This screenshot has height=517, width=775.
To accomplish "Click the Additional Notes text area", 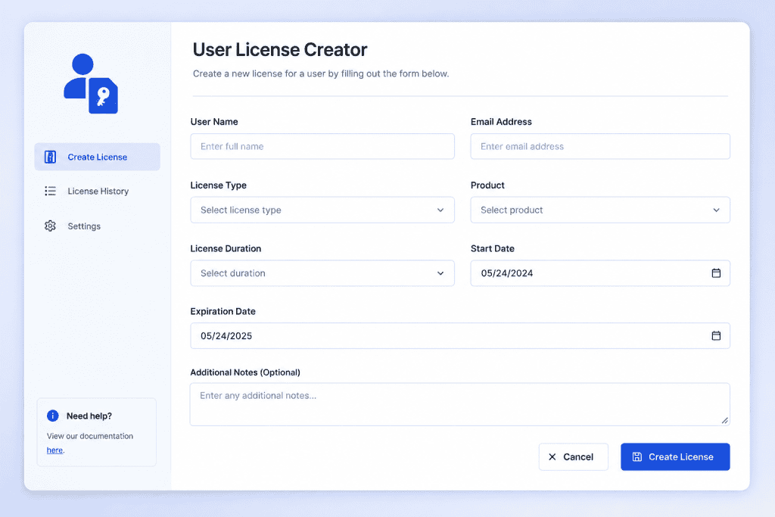I will [x=459, y=404].
